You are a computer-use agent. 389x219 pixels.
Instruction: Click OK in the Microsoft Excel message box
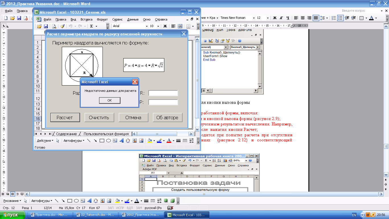tap(110, 100)
